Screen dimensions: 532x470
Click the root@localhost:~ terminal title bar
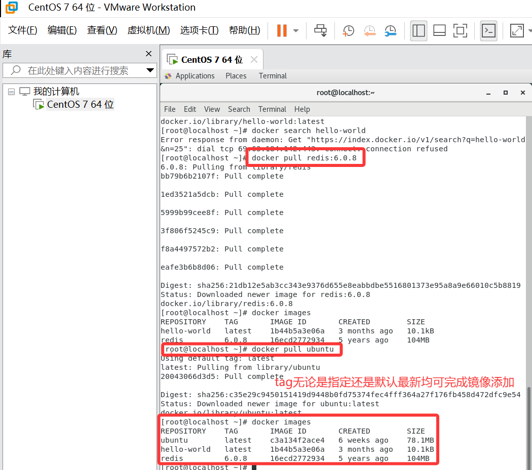tap(346, 93)
